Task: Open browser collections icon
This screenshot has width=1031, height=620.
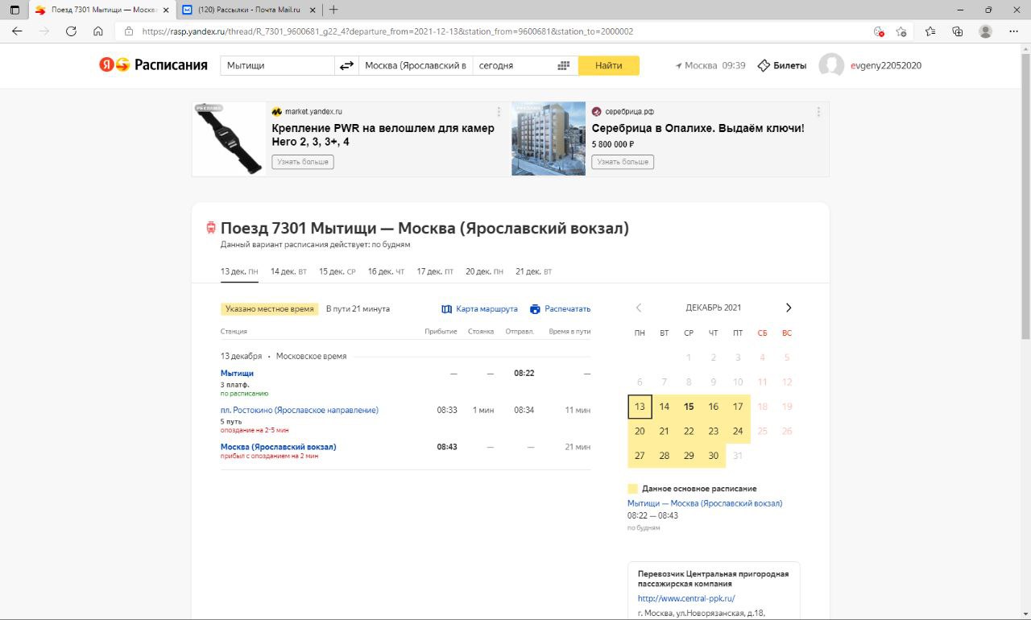Action: [958, 31]
